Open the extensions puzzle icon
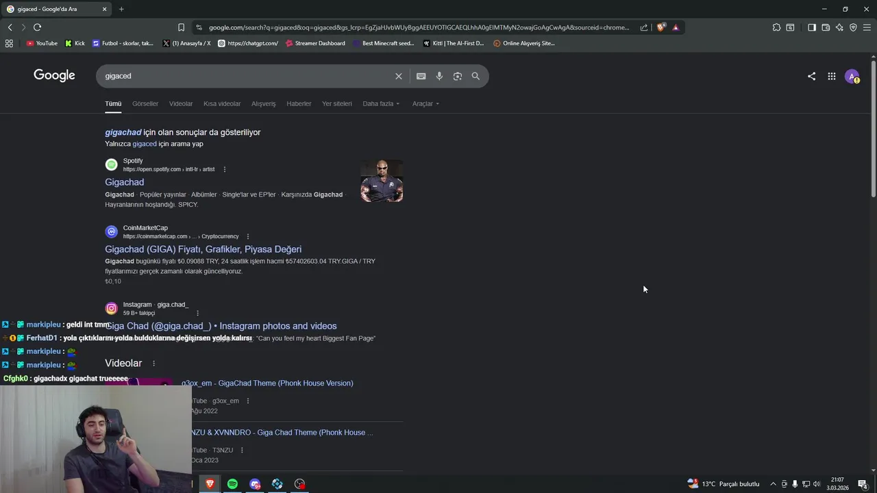877x493 pixels. coord(776,27)
